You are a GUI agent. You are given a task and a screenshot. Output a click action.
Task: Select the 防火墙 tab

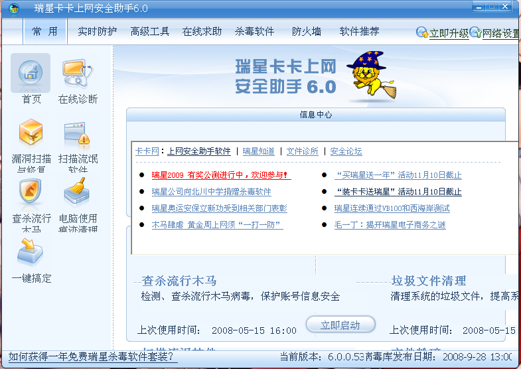307,31
